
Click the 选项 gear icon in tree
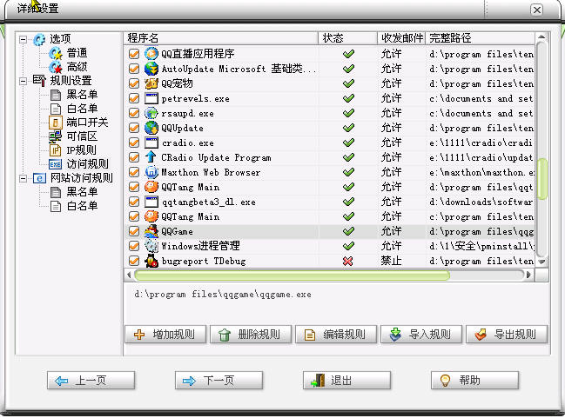(x=39, y=39)
